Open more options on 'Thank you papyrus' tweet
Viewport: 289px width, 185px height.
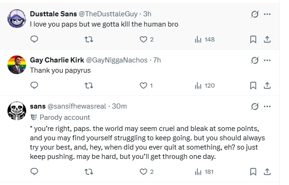[x=267, y=60]
